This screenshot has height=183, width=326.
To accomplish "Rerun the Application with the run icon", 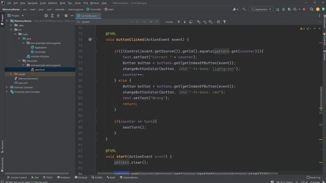I will [278, 9].
